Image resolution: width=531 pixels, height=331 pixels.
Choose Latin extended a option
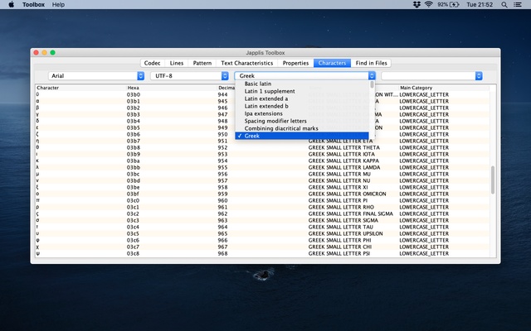[x=302, y=98]
